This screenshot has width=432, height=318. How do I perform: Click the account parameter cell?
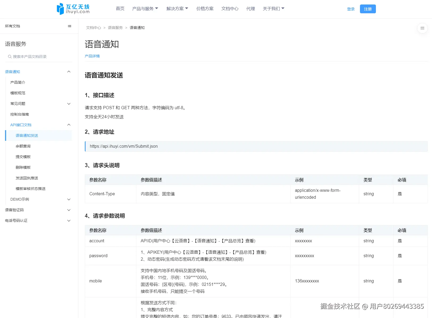click(x=111, y=241)
